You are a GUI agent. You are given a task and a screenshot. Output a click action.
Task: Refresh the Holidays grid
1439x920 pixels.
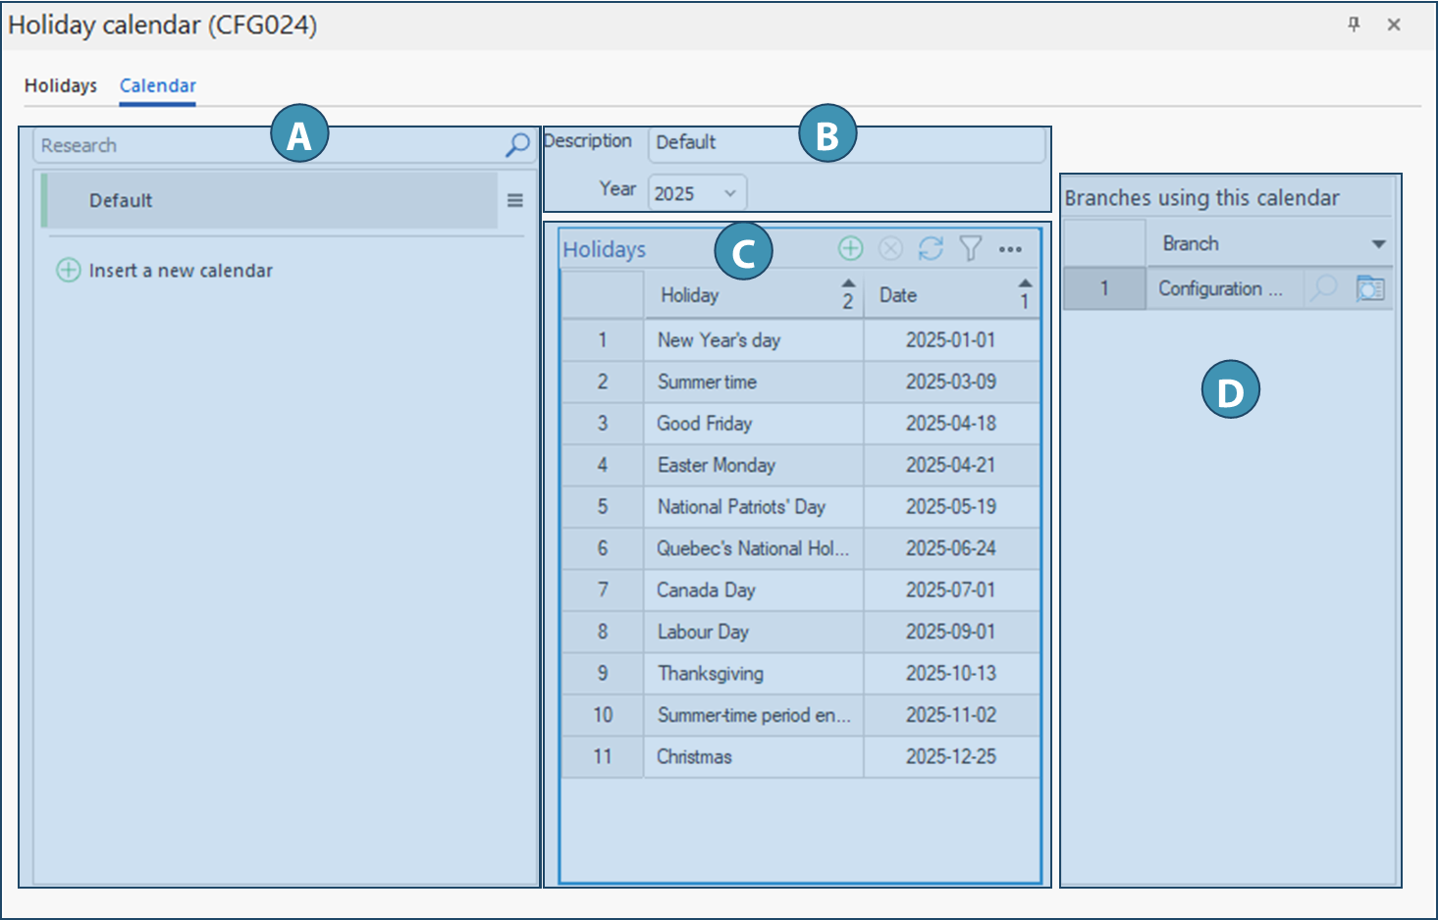931,249
